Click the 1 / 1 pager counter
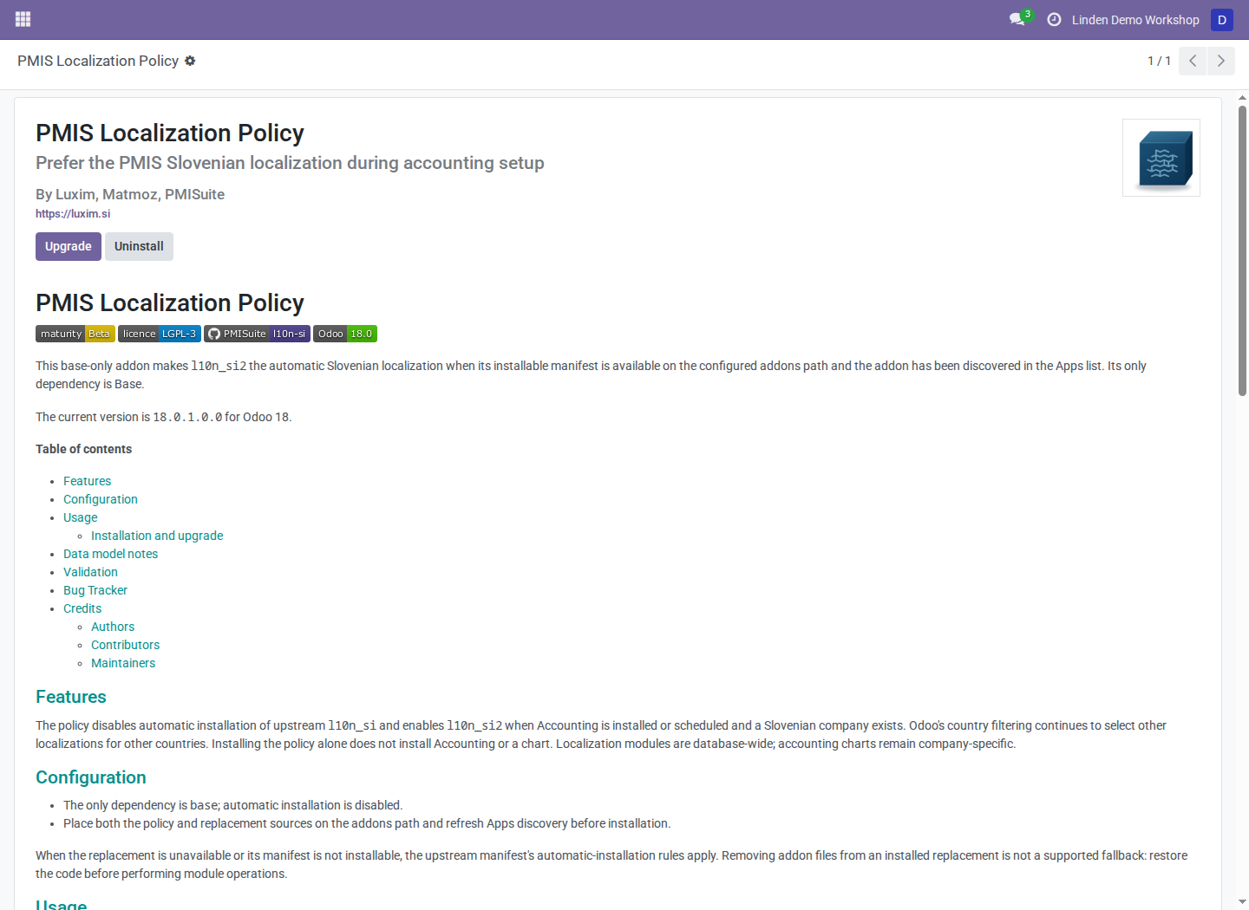This screenshot has height=910, width=1249. coord(1159,61)
